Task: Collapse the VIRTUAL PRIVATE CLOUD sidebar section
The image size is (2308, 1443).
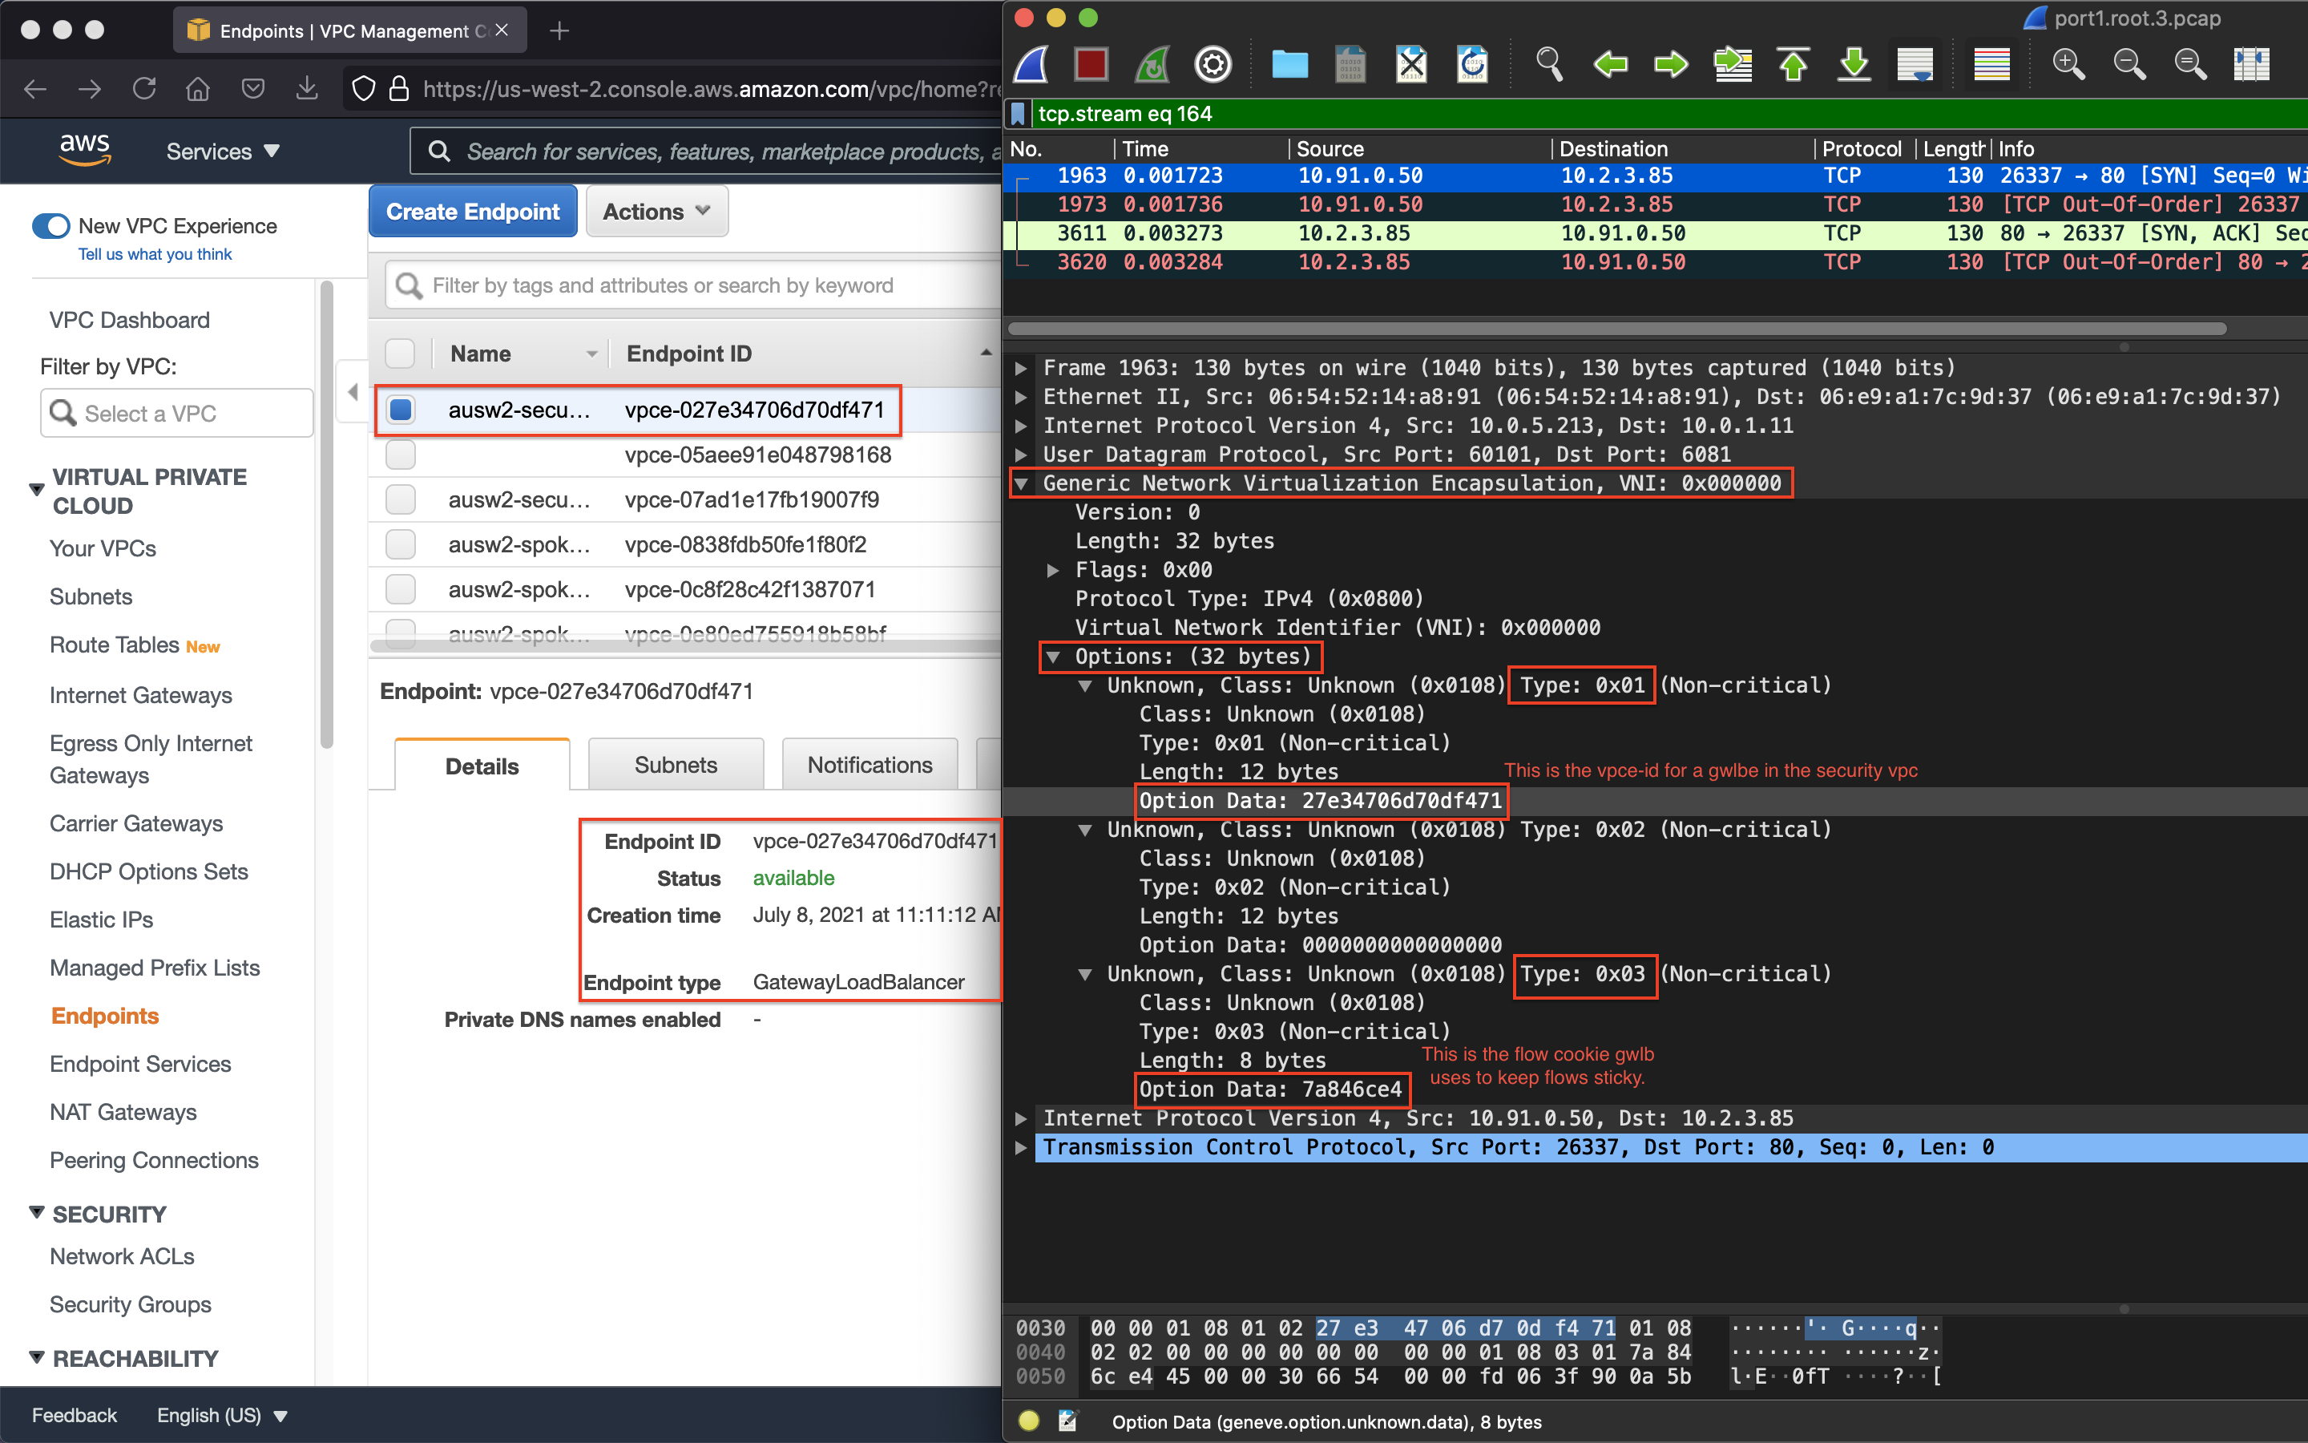Action: pyautogui.click(x=37, y=490)
